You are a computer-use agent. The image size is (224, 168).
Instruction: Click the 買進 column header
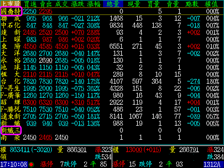(x=30, y=4)
